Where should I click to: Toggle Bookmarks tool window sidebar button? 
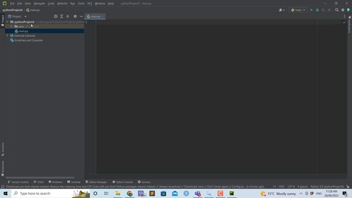[x=3, y=168]
